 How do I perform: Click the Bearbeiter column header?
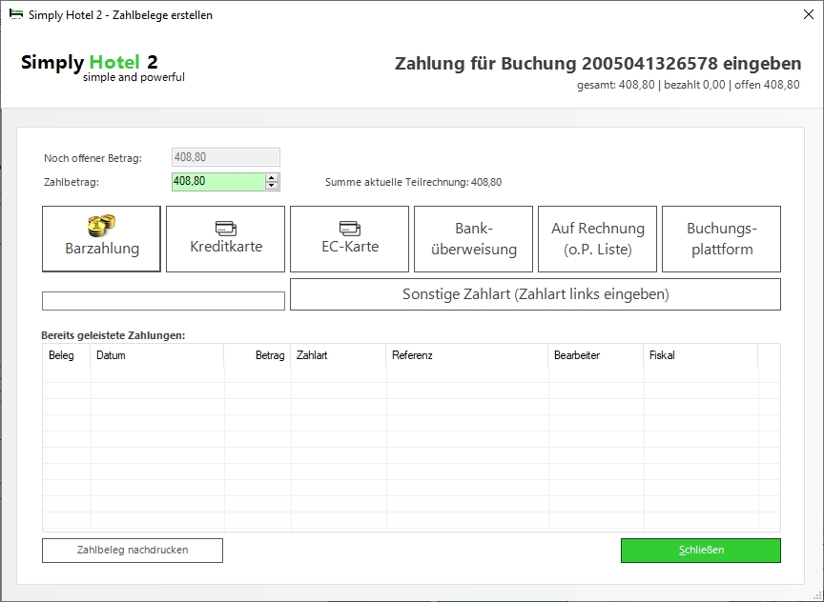point(596,355)
